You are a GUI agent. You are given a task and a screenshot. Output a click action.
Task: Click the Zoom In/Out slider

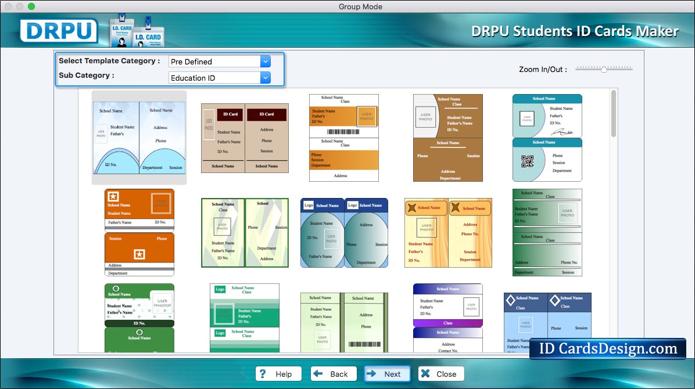pyautogui.click(x=604, y=69)
